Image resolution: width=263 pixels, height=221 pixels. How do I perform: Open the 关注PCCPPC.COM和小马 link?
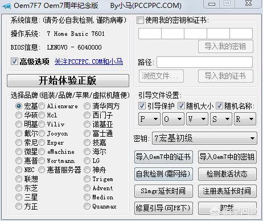point(89,62)
